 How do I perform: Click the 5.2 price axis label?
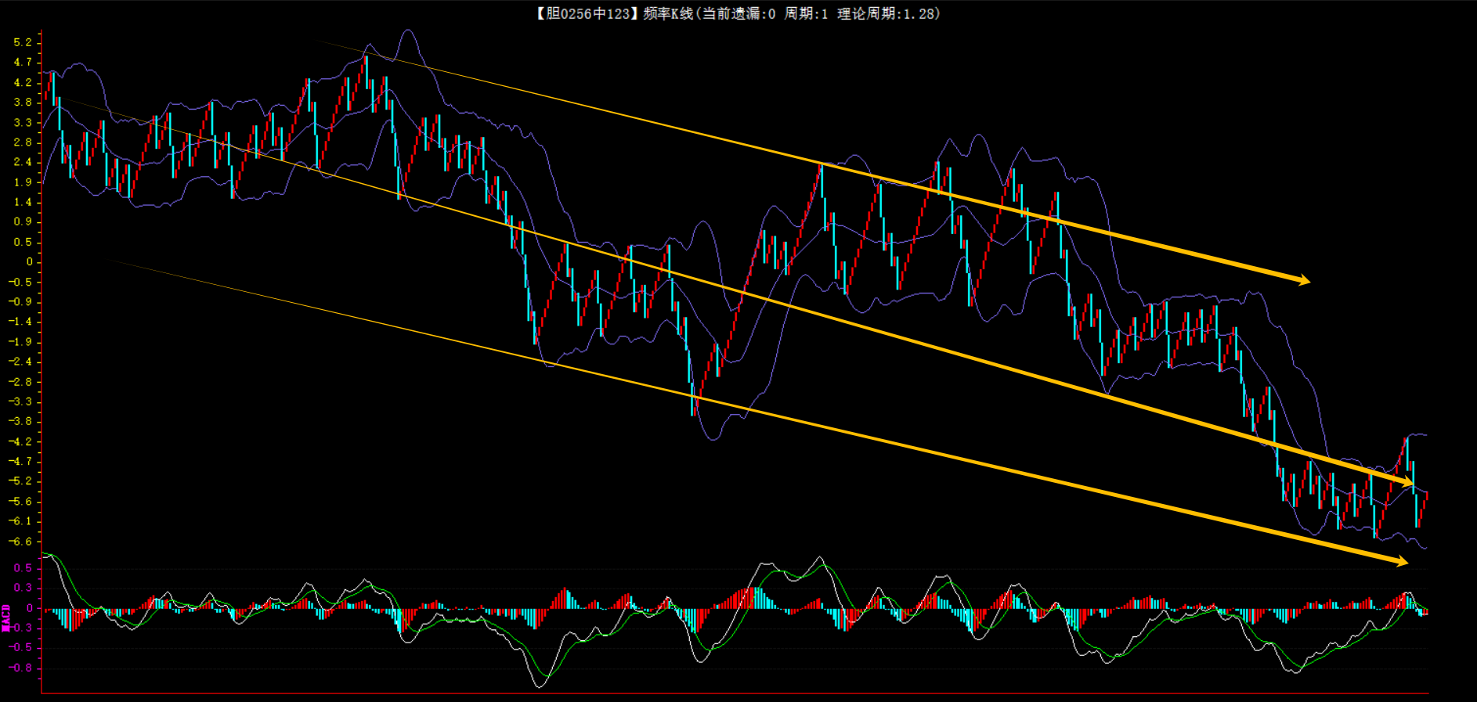pyautogui.click(x=23, y=42)
